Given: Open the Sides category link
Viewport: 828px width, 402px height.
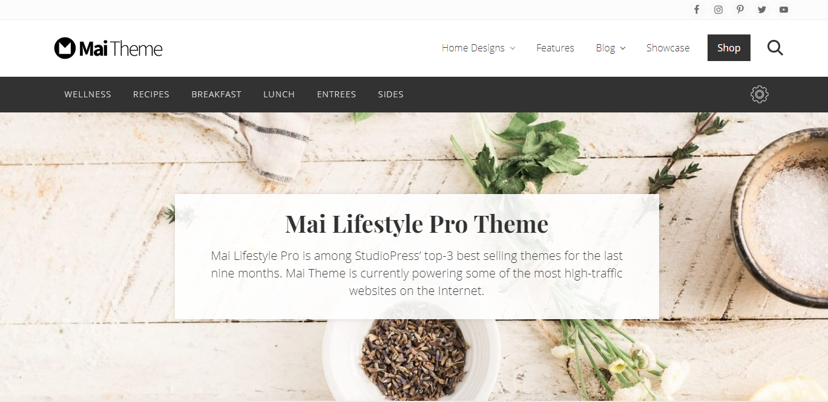Looking at the screenshot, I should 390,94.
